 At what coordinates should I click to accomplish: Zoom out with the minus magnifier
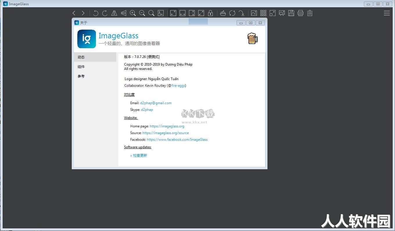tap(142, 13)
